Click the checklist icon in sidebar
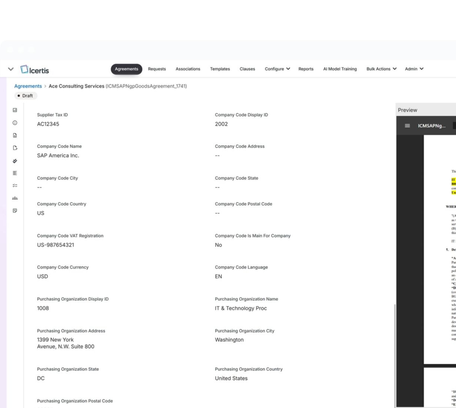Screen dimensions: 456x408 tap(15, 185)
